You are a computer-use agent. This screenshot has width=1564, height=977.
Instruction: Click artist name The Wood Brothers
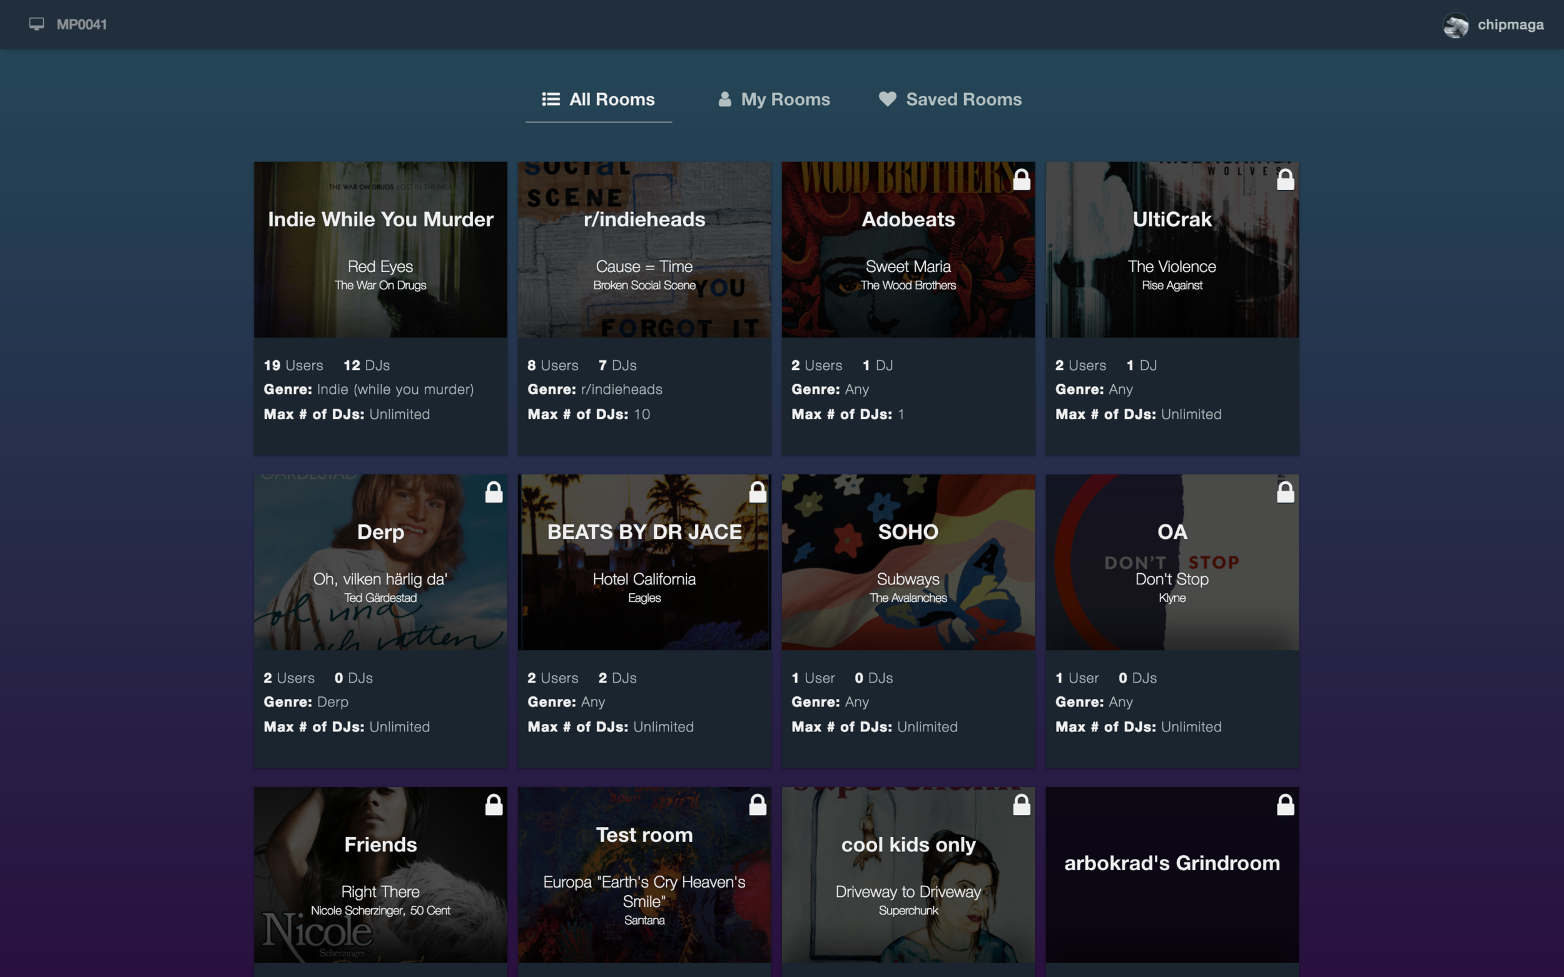tap(908, 285)
